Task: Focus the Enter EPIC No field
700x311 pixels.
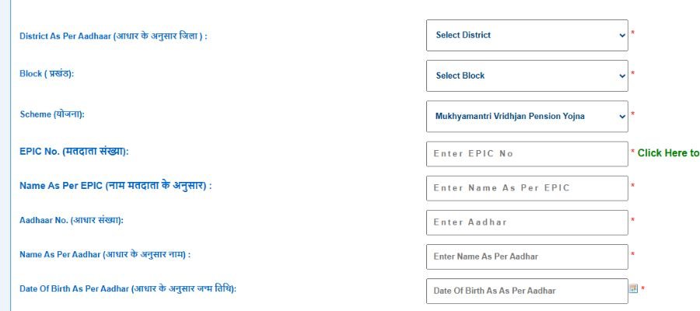Action: tap(527, 154)
